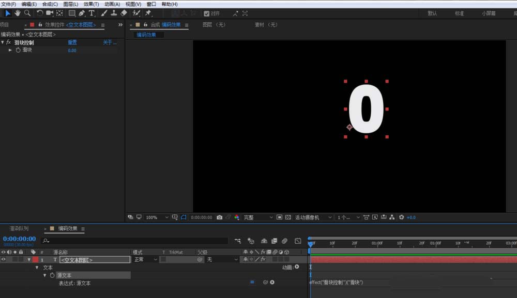Hide the empty text layer with eye icon
The height and width of the screenshot is (298, 517).
point(4,260)
